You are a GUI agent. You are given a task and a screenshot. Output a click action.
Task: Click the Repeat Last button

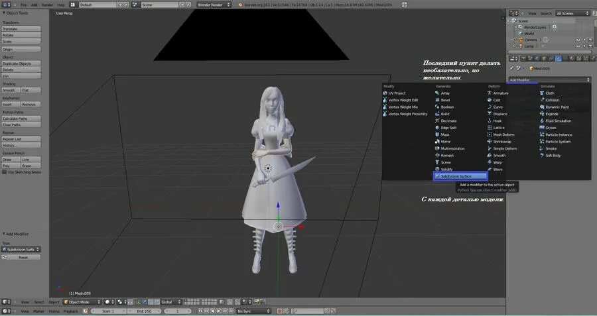coord(21,139)
